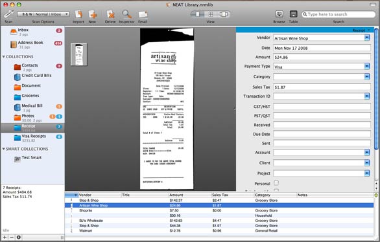This screenshot has height=242, width=380.
Task: Click the Import toolbar icon
Action: pyautogui.click(x=78, y=14)
